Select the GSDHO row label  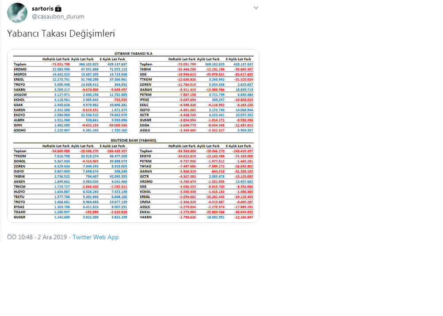20,130
